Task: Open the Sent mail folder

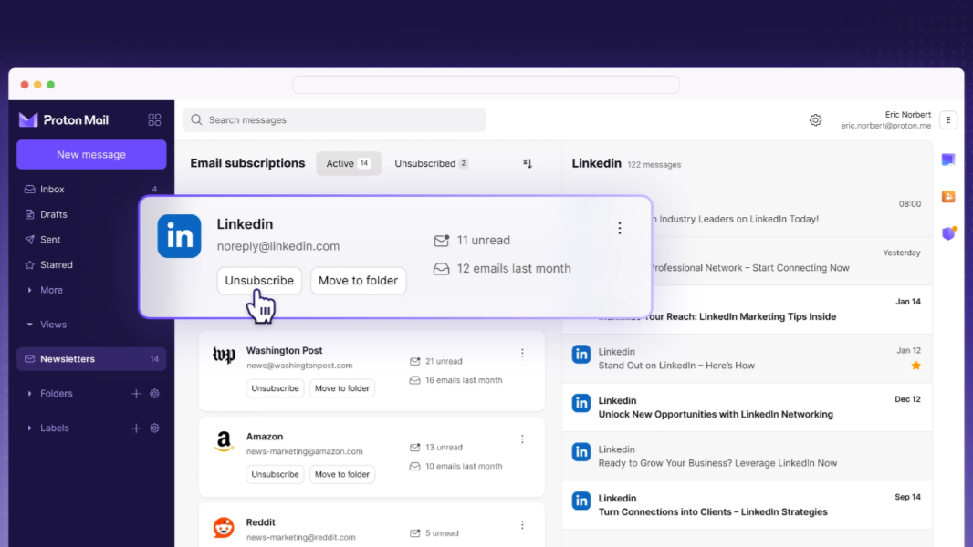Action: click(x=50, y=239)
